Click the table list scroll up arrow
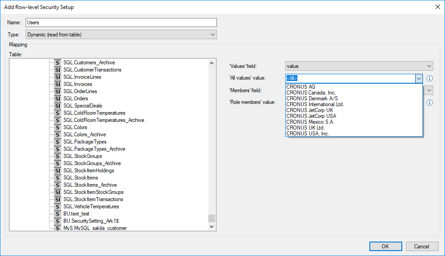 tap(212, 63)
